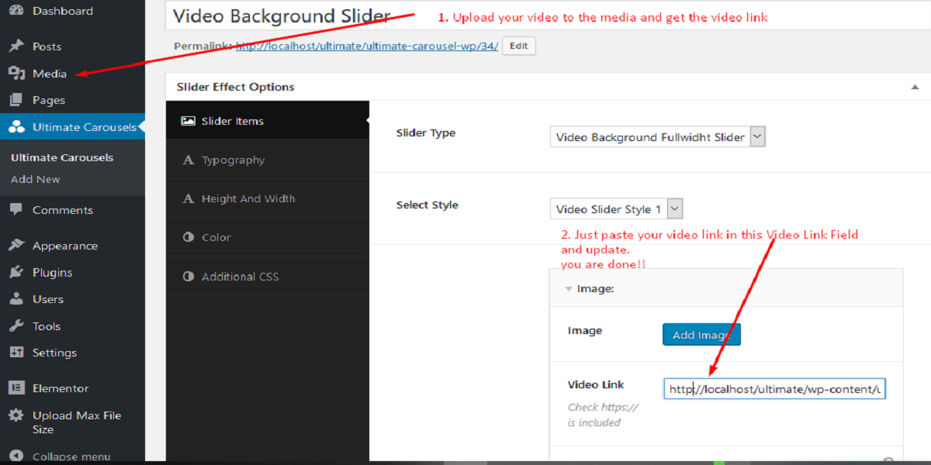
Task: Click the Slider Items image icon
Action: click(x=188, y=121)
